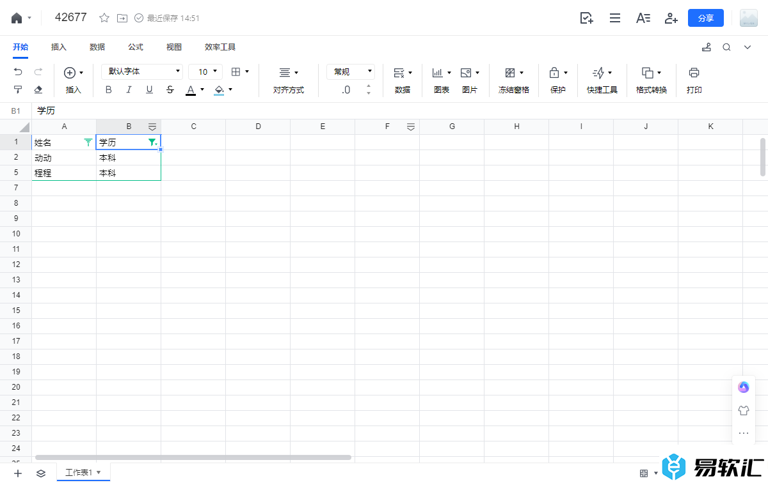This screenshot has height=483, width=768.
Task: Open the active filter on 学历 header
Action: 152,142
